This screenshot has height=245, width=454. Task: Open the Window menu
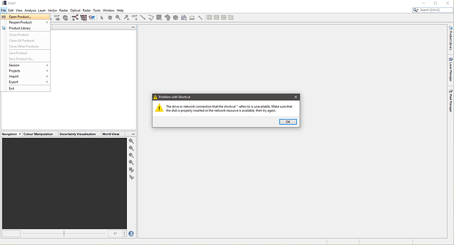pos(109,11)
